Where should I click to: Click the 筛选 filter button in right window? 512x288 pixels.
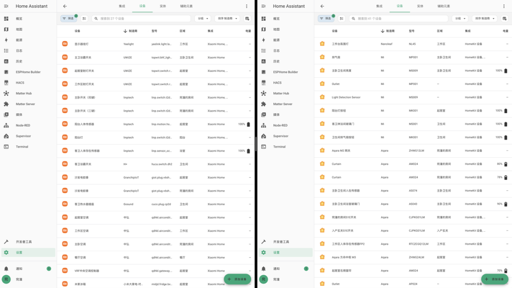point(326,18)
